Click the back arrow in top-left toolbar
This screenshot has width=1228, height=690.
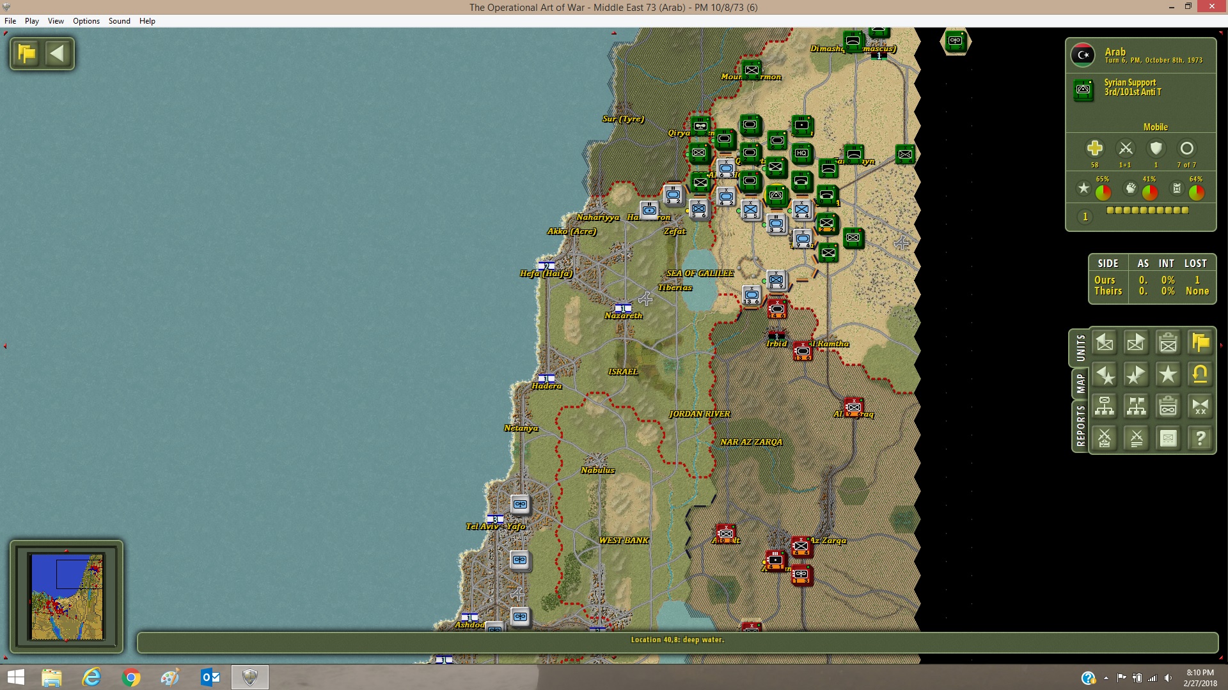[58, 53]
